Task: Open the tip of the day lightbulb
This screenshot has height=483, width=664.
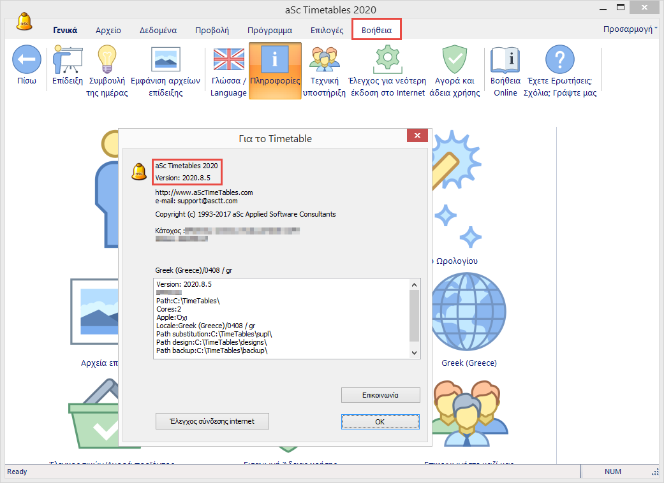Action: click(x=107, y=61)
